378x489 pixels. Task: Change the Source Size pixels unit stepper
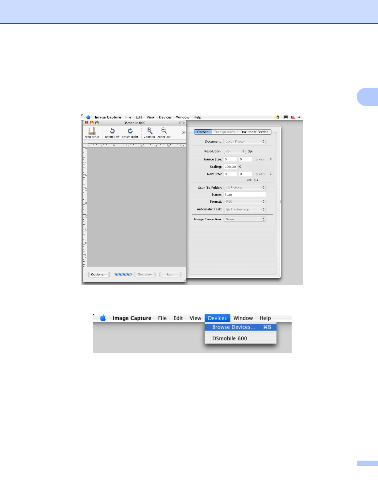271,159
